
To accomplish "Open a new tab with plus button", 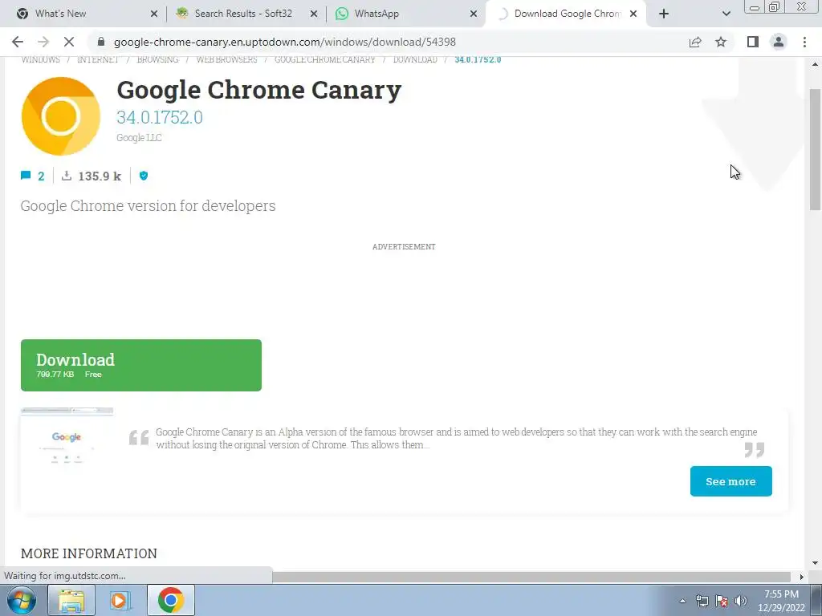I will [x=664, y=14].
